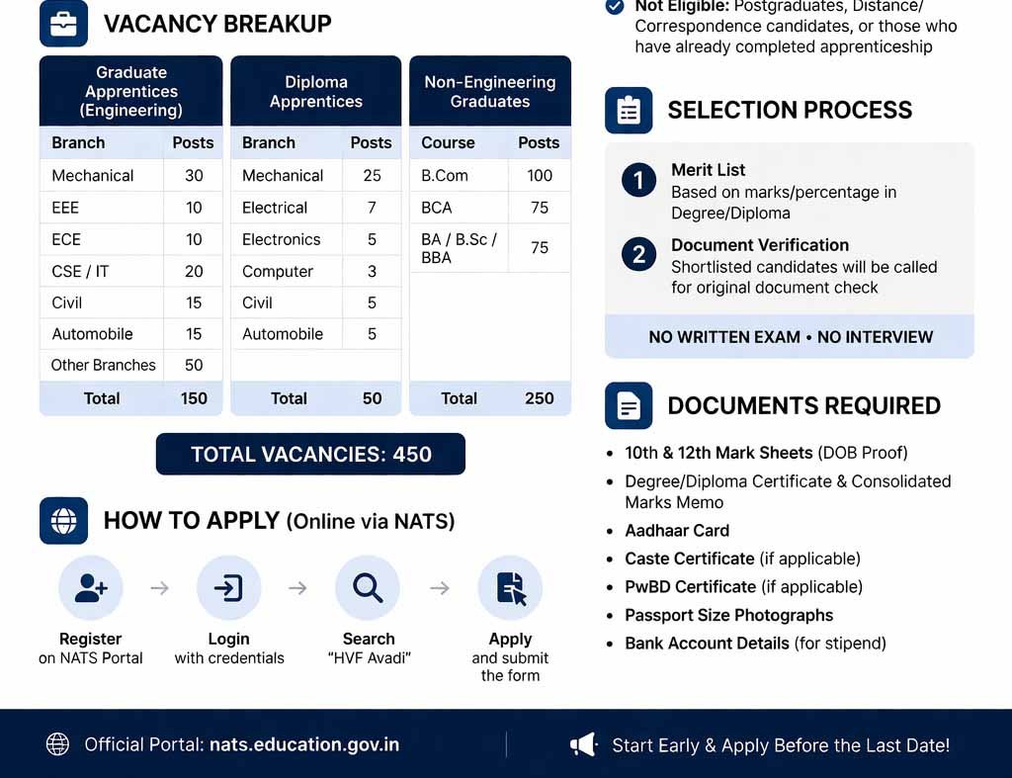Select the clipboard icon next to Selection Process
Viewport: 1012px width, 778px height.
coord(629,110)
